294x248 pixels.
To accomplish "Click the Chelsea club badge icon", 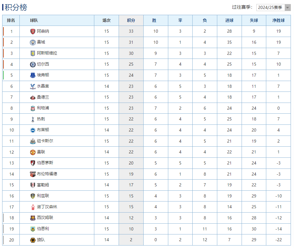I will click(x=33, y=64).
